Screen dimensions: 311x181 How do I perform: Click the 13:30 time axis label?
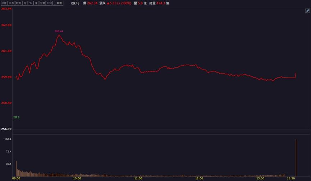click(x=291, y=178)
